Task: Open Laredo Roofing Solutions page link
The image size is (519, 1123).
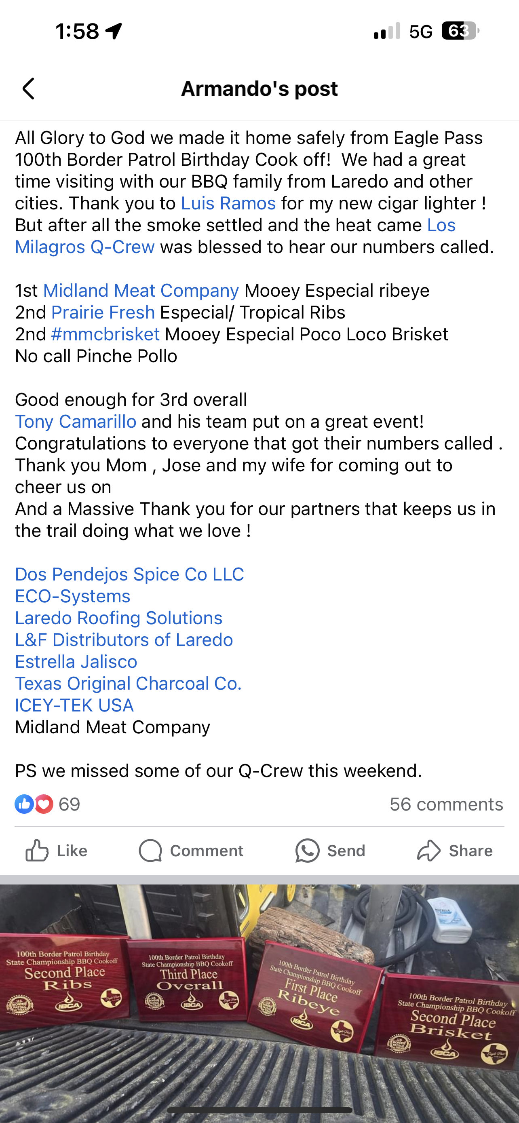Action: 118,618
